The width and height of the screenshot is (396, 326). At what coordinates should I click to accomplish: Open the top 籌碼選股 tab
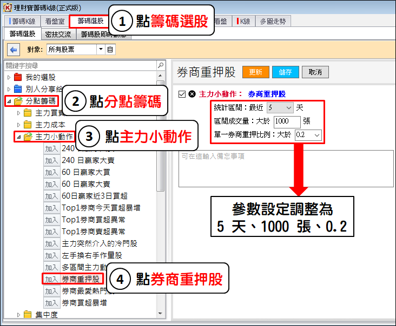click(90, 21)
